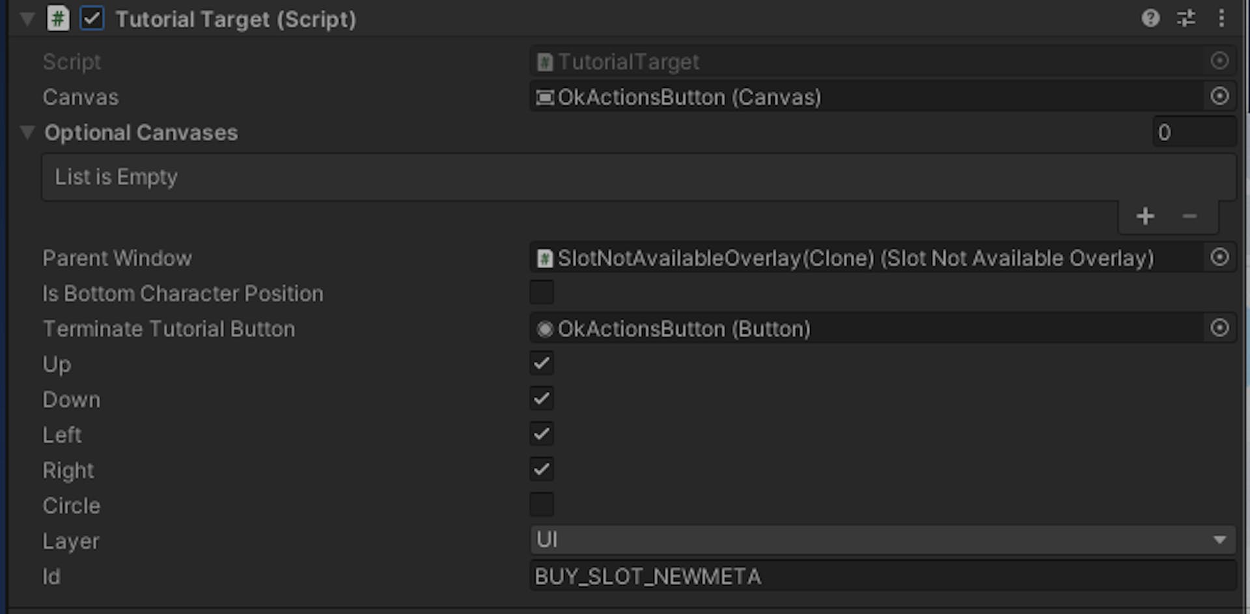
Task: Click the Tutorial Target script icon
Action: [x=58, y=19]
